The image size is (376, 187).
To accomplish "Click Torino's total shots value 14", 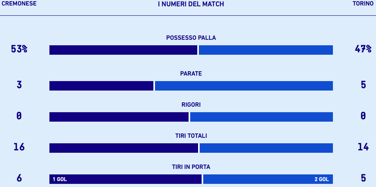I will point(363,147).
